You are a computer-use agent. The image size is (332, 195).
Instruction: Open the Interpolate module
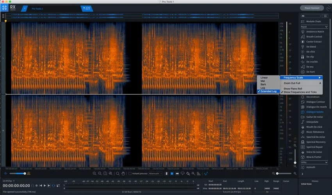click(x=310, y=122)
